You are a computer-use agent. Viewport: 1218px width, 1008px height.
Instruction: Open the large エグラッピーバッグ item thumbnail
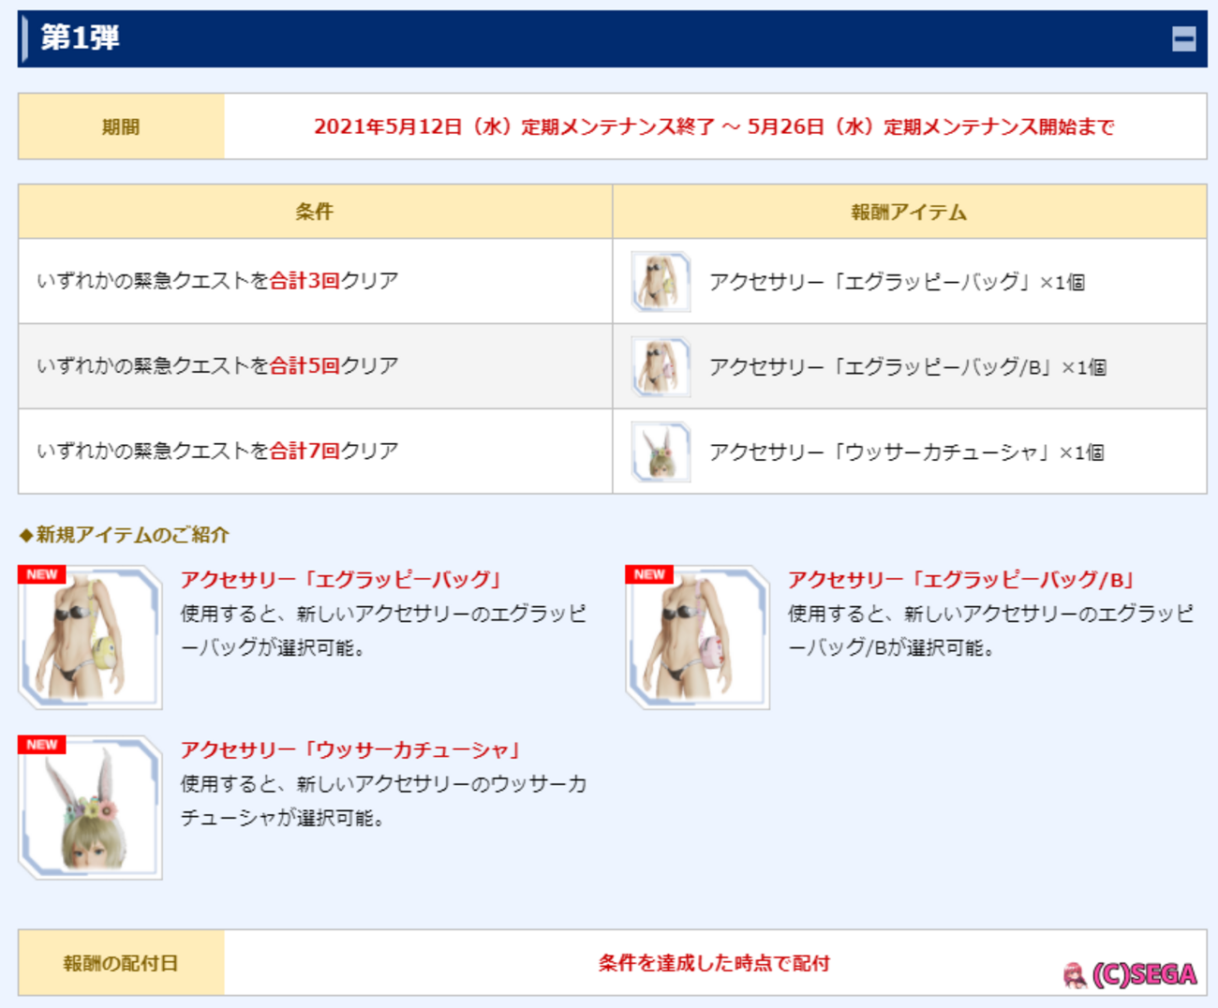click(x=90, y=637)
